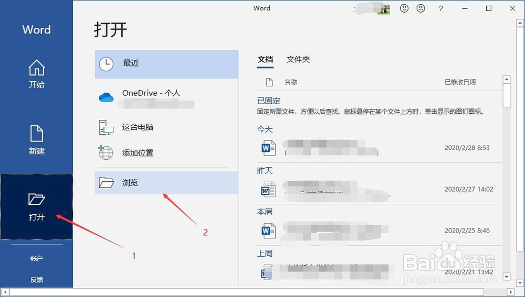The image size is (525, 297).
Task: Click the horizontal scrollbar right arrow
Action: [511, 292]
